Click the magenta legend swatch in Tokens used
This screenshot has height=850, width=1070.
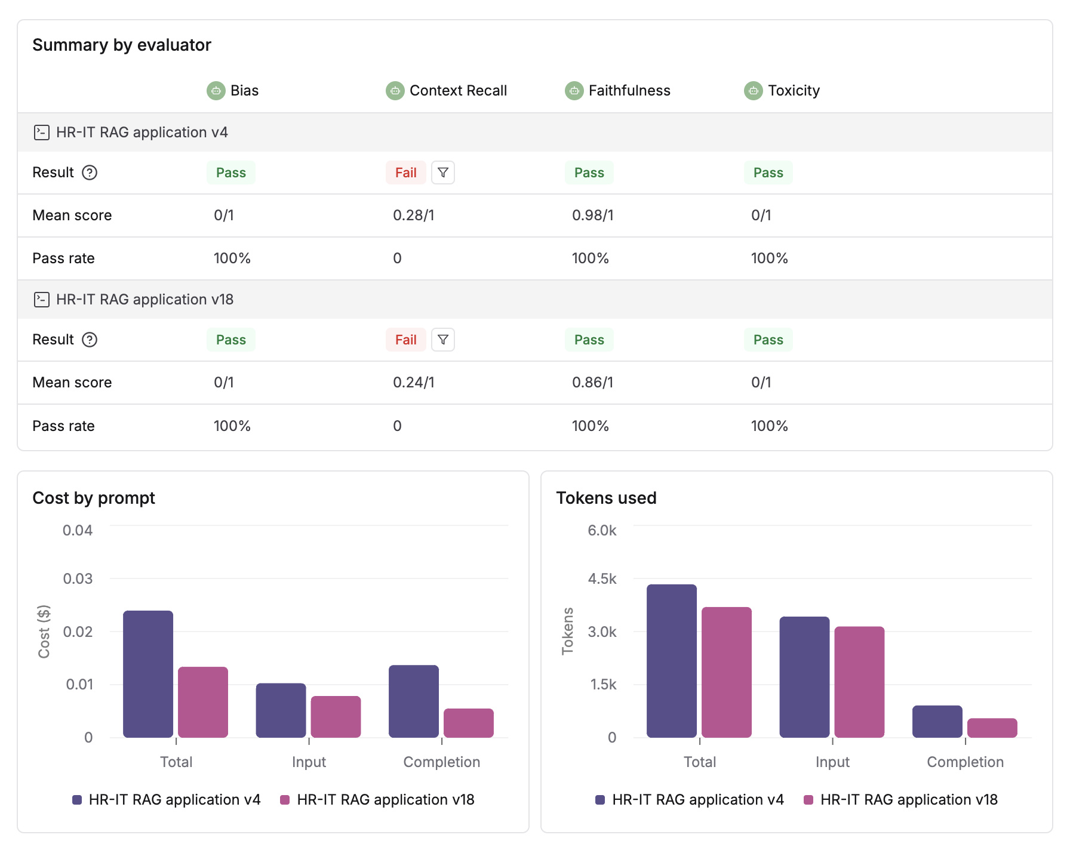[x=809, y=799]
